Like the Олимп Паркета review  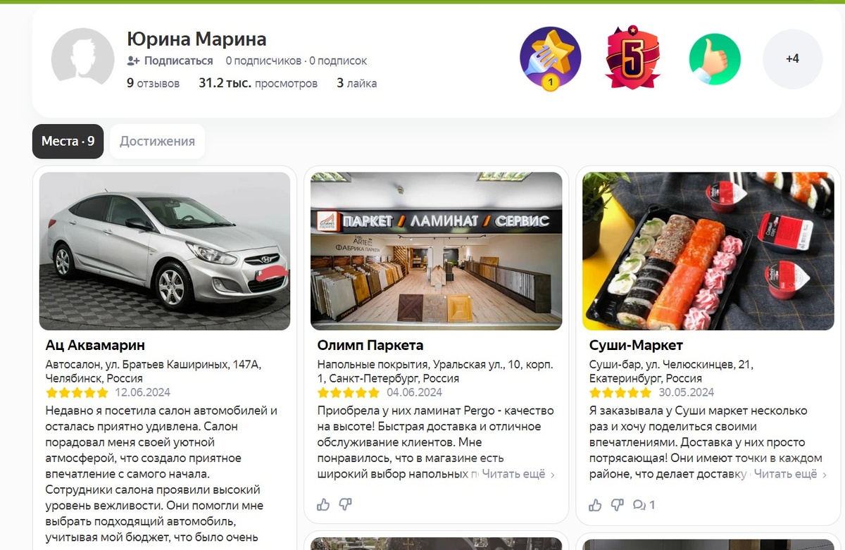click(323, 504)
